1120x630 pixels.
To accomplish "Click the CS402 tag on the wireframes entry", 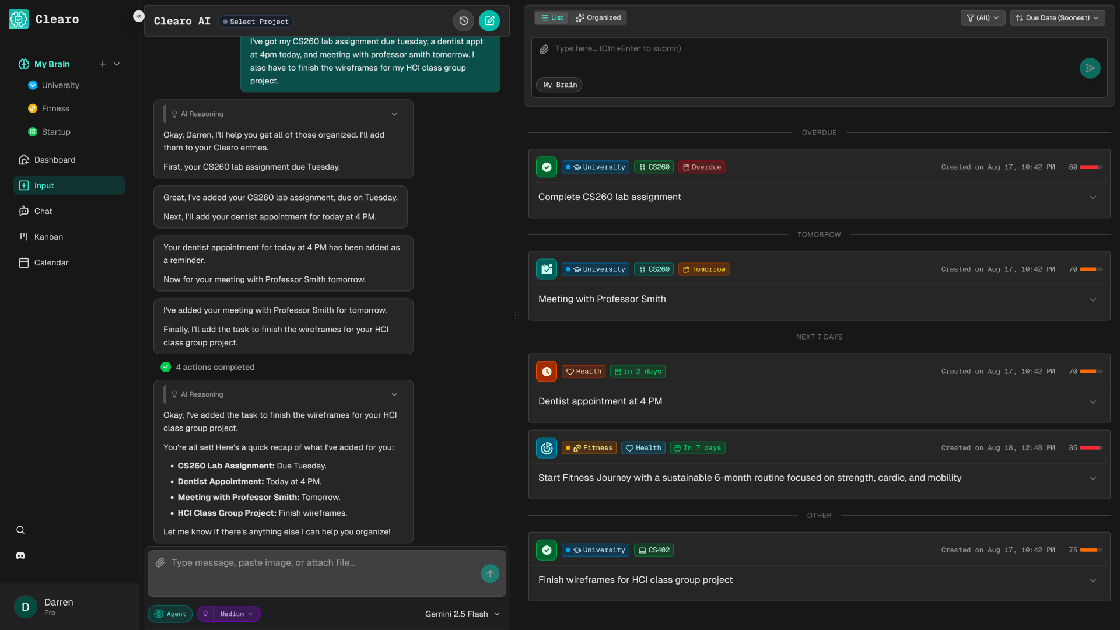I will [x=654, y=550].
